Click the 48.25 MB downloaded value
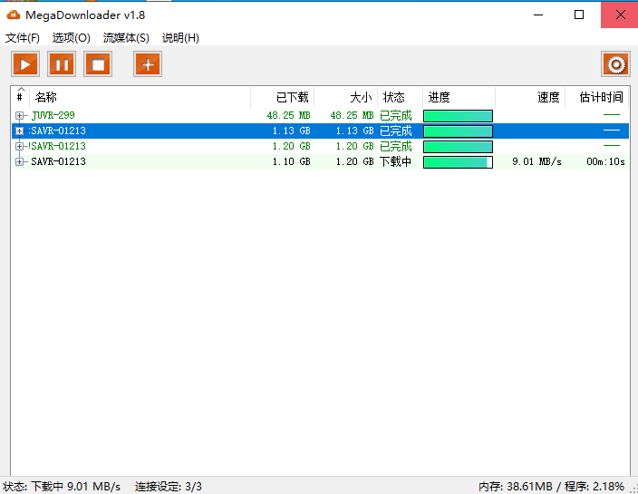 coord(288,115)
